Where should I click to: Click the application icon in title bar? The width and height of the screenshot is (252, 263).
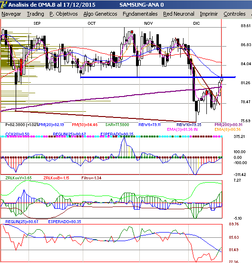pos(3,5)
